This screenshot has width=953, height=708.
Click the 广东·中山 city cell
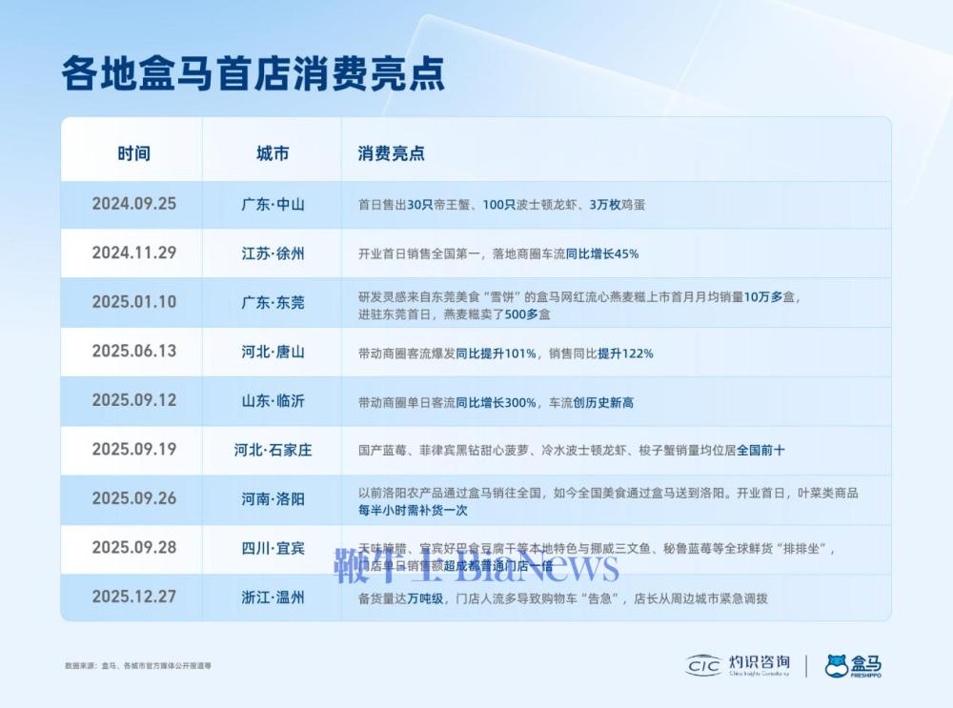coord(274,204)
